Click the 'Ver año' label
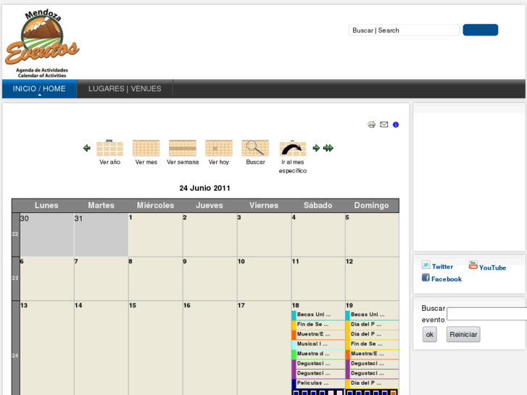 tap(109, 162)
